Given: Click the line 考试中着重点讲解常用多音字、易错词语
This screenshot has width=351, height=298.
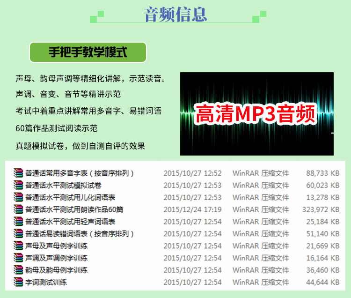Looking at the screenshot, I should coord(88,111).
